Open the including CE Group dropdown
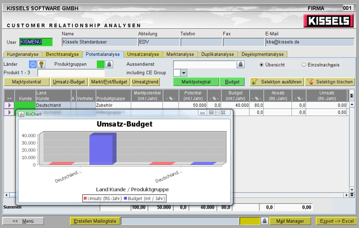Viewport: 359px width, 228px height. click(184, 73)
